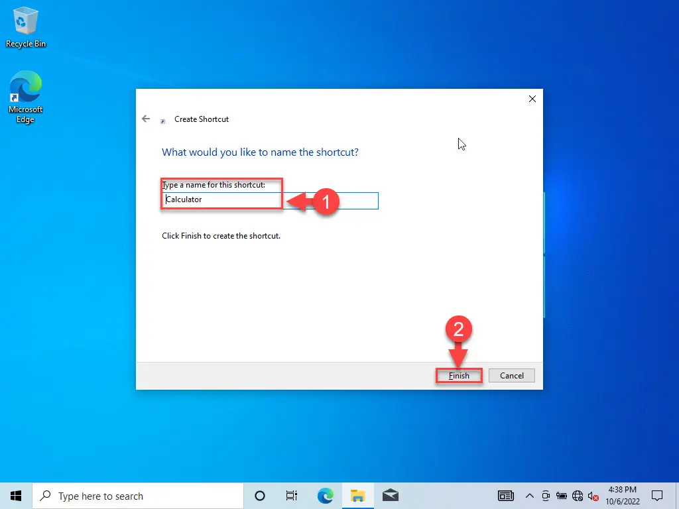Click the shortcut name input field

[271, 200]
